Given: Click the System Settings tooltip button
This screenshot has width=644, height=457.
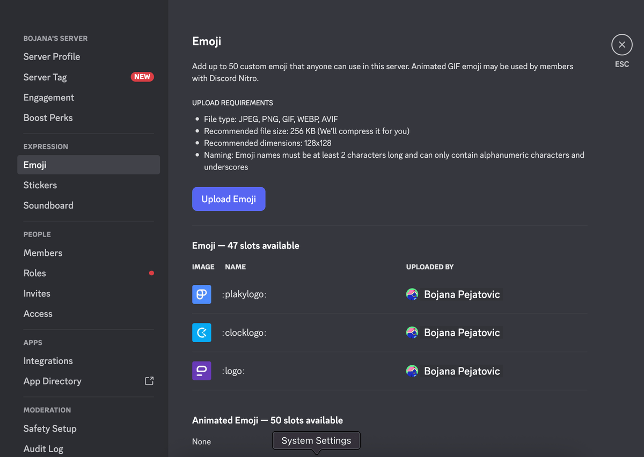Looking at the screenshot, I should pos(316,440).
